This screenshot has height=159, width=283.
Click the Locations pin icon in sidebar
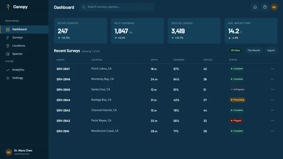pyautogui.click(x=7, y=46)
